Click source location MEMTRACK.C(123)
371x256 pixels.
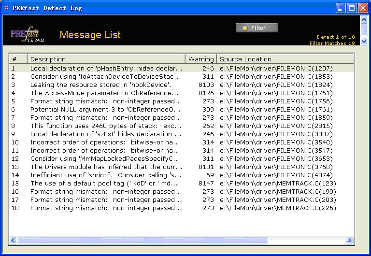tap(278, 184)
